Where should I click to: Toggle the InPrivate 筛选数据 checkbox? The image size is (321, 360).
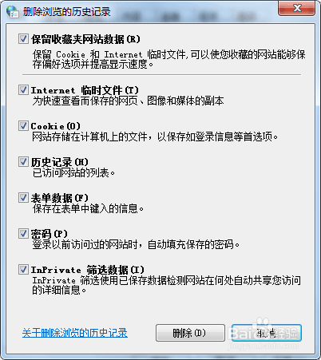click(x=23, y=269)
